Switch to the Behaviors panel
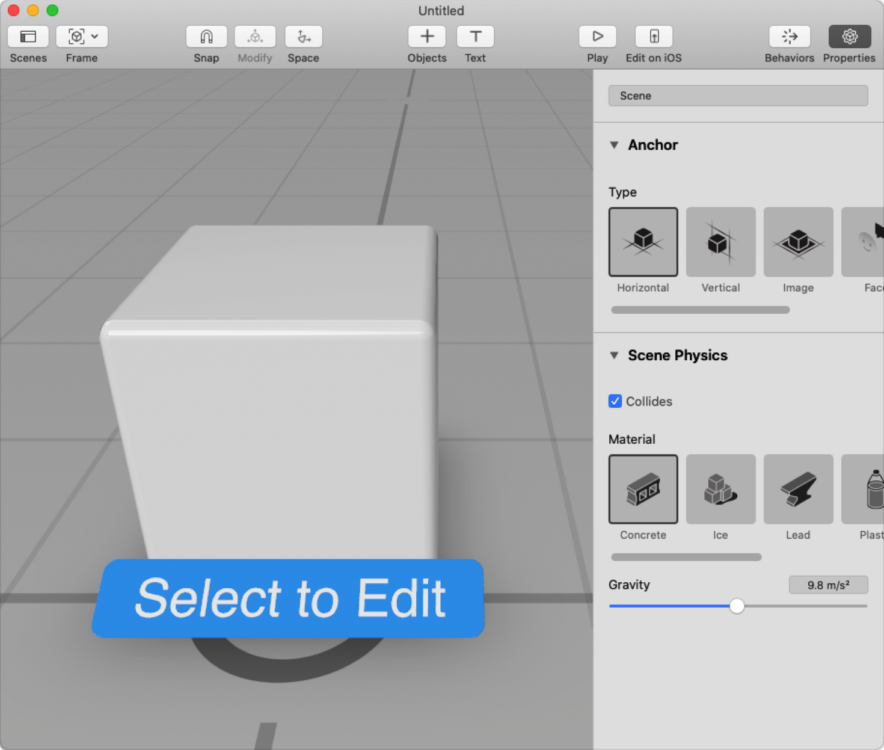Image resolution: width=884 pixels, height=750 pixels. pyautogui.click(x=789, y=36)
